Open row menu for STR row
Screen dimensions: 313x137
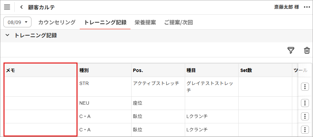tap(305, 87)
